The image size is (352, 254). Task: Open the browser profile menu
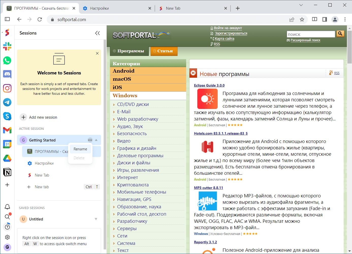[335, 19]
